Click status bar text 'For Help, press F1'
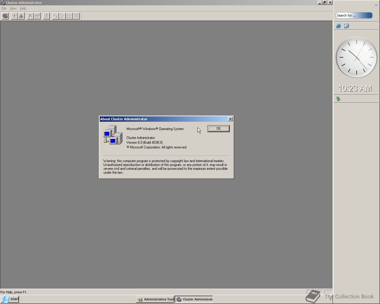Image resolution: width=380 pixels, height=304 pixels. pyautogui.click(x=13, y=292)
